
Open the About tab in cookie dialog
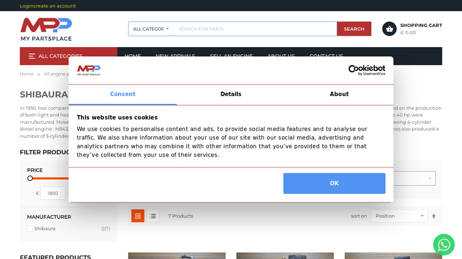click(x=339, y=94)
